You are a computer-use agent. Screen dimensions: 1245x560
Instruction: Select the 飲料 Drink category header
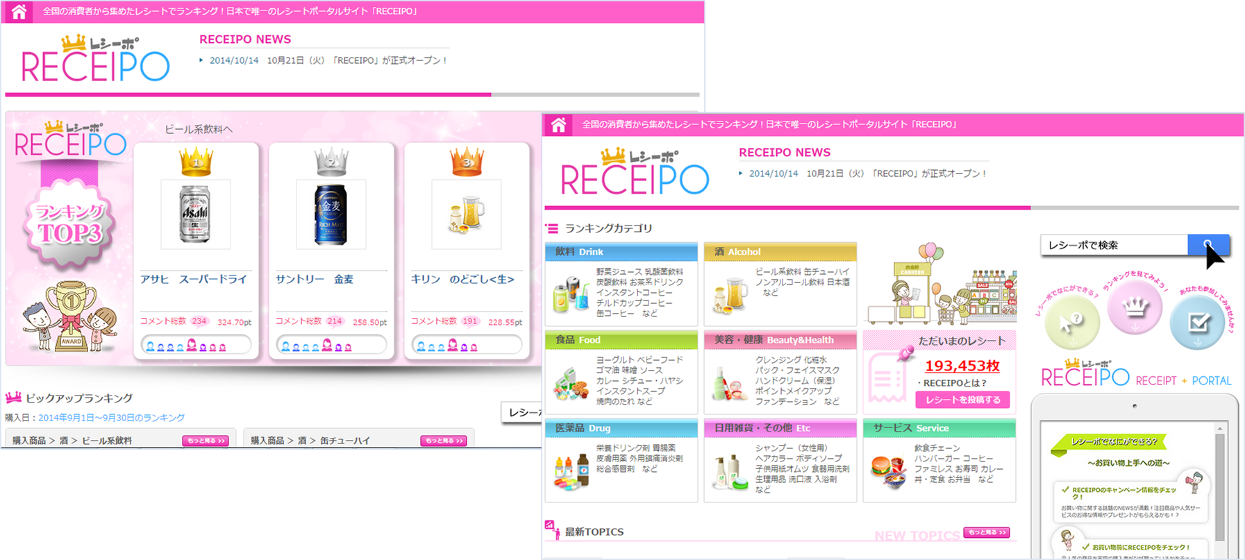click(621, 252)
